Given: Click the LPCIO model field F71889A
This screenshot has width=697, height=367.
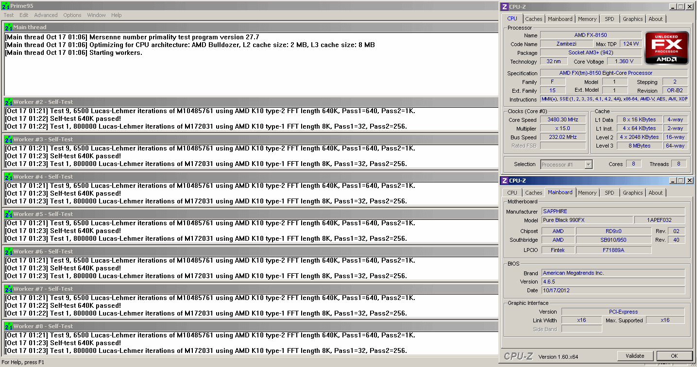Looking at the screenshot, I should pos(613,250).
